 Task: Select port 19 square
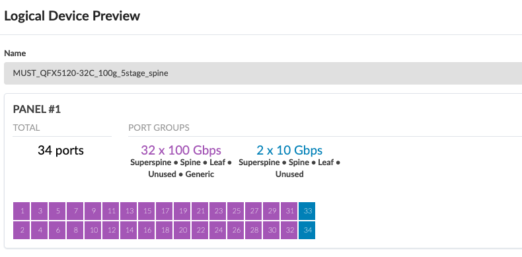182,211
